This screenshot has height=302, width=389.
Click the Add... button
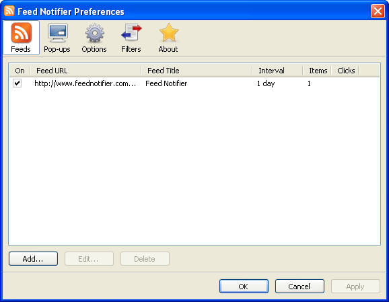pos(33,258)
